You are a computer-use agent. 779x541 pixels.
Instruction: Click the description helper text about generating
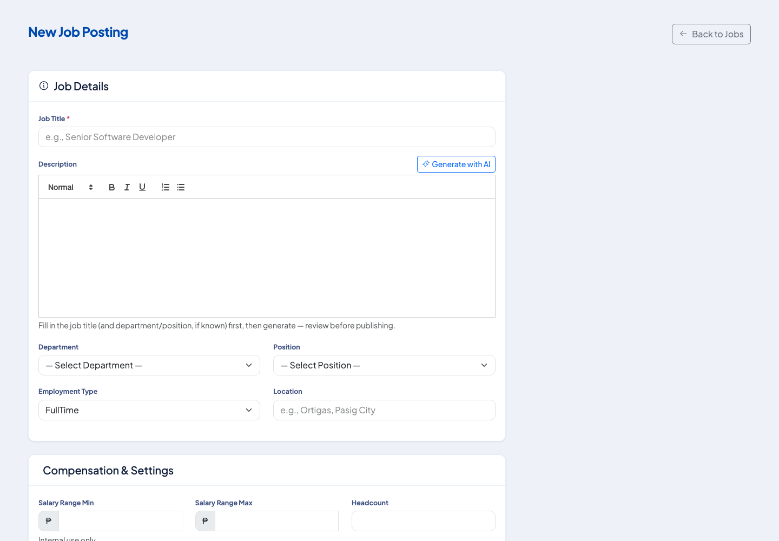(216, 326)
